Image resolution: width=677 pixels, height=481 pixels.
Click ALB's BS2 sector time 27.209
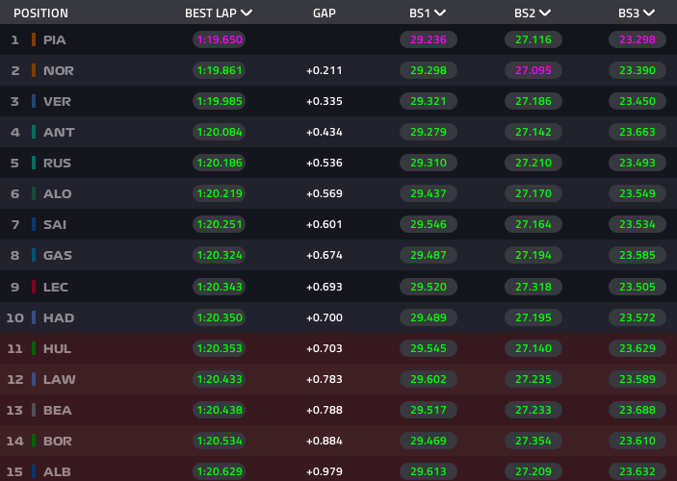point(533,471)
